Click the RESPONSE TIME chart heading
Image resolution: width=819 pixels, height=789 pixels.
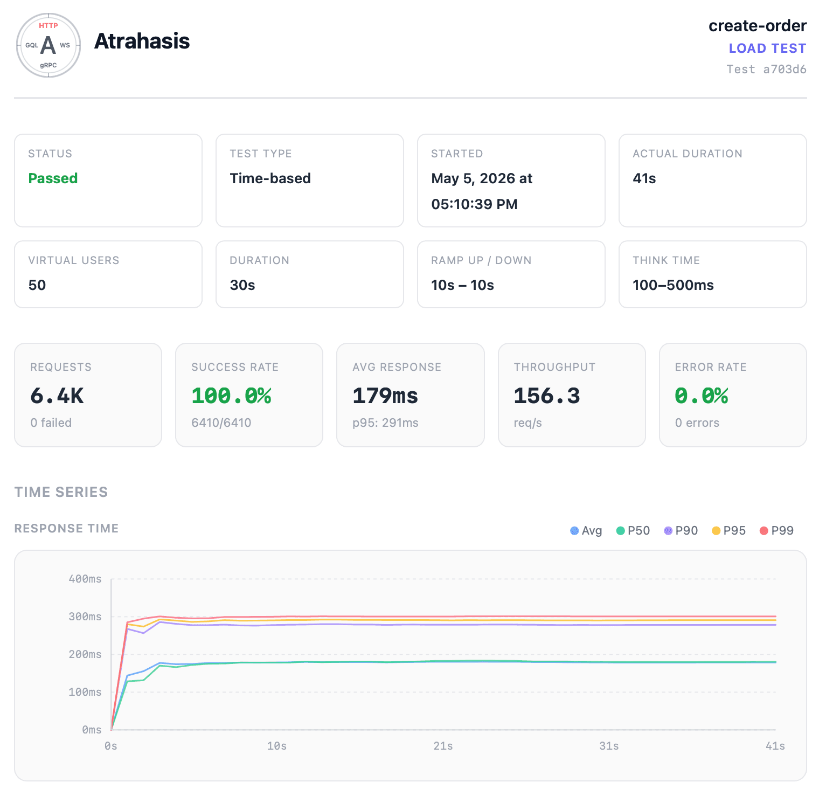coord(66,528)
